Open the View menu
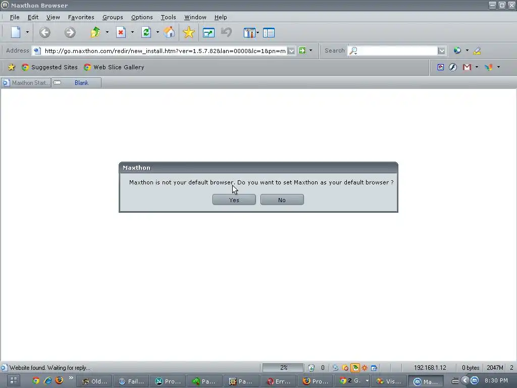Image resolution: width=517 pixels, height=388 pixels. click(53, 17)
